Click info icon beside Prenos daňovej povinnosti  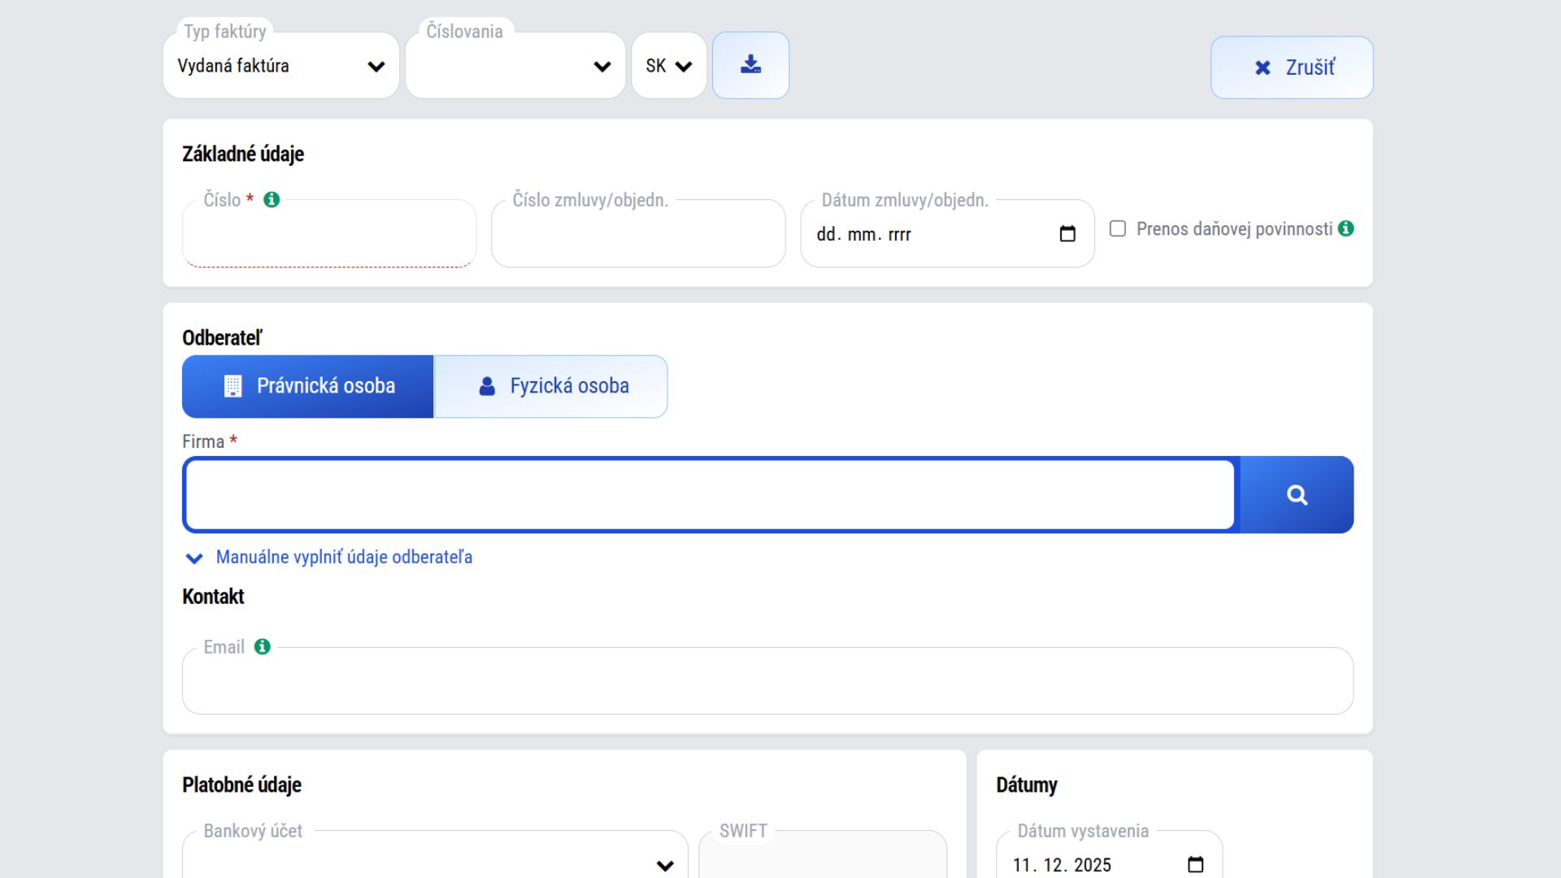[x=1346, y=229]
